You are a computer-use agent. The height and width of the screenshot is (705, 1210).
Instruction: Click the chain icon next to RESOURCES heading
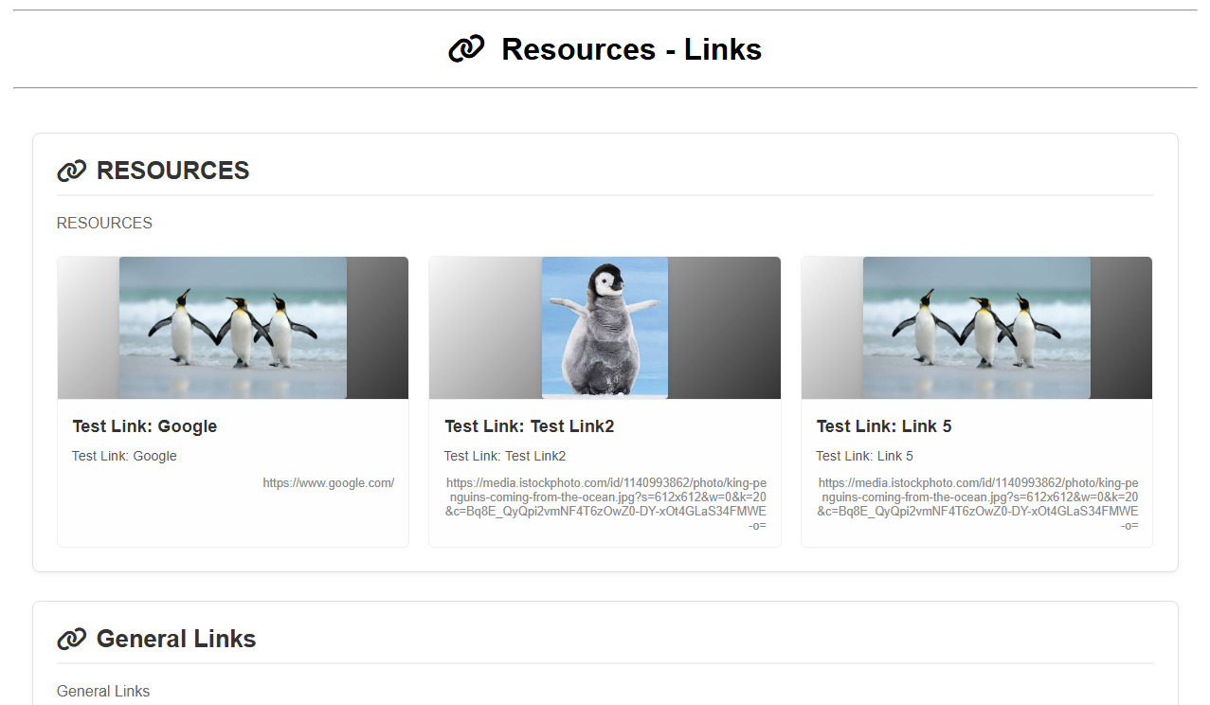point(72,172)
